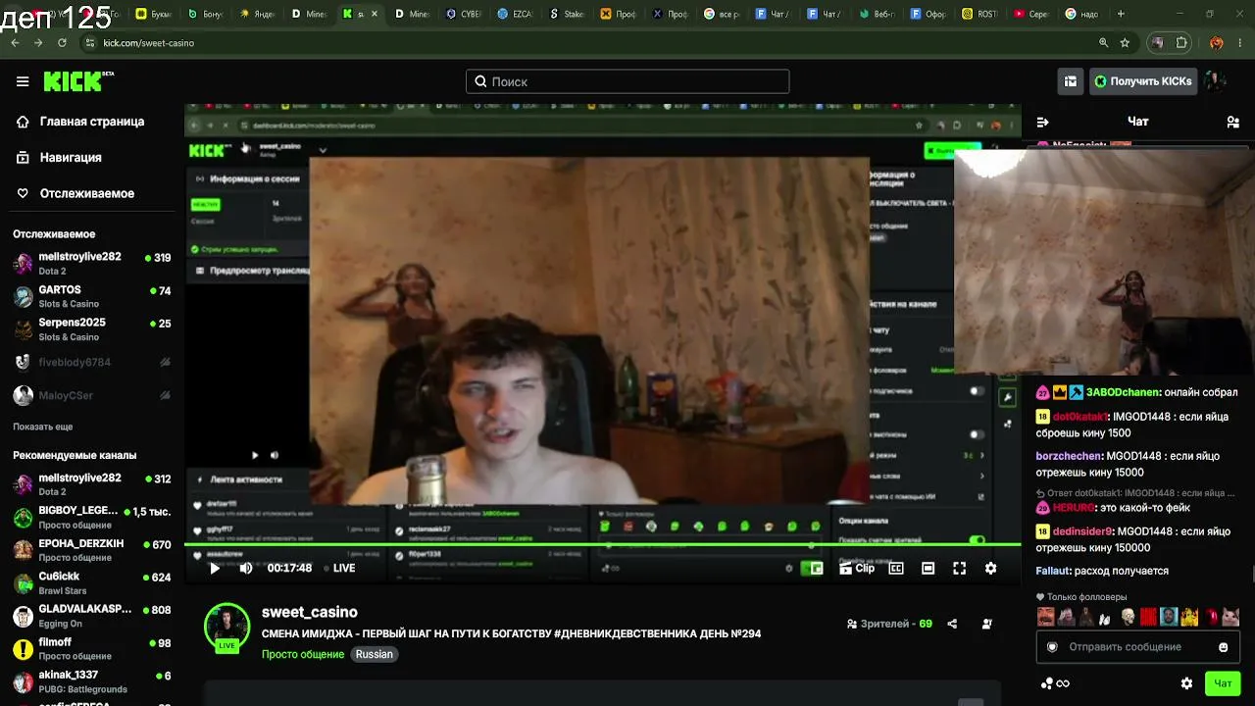Open the Kick hamburger sidebar menu
The height and width of the screenshot is (706, 1255).
pyautogui.click(x=23, y=81)
